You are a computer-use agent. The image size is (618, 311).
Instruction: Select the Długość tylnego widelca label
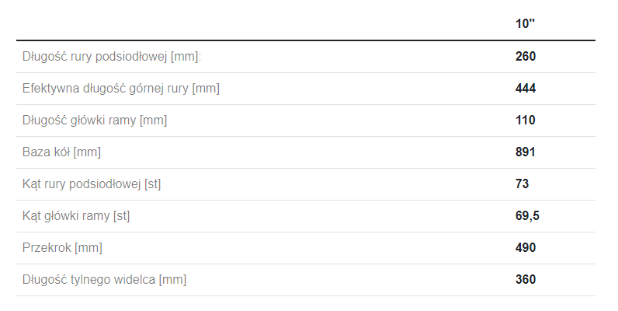coord(104,280)
